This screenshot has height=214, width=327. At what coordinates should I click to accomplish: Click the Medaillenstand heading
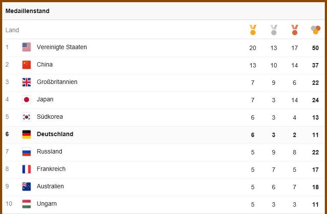pyautogui.click(x=27, y=11)
